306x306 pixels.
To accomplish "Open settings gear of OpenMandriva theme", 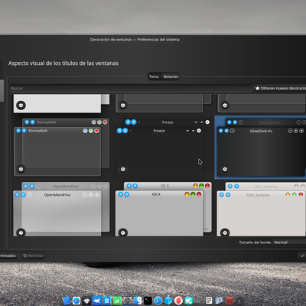I will (21, 233).
